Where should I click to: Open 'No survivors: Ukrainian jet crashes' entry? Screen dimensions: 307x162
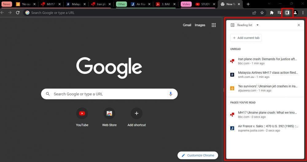pyautogui.click(x=265, y=88)
